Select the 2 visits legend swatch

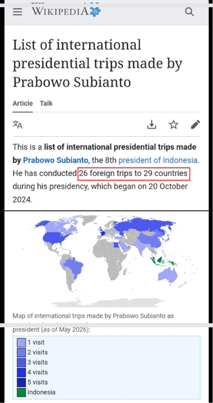tap(21, 352)
